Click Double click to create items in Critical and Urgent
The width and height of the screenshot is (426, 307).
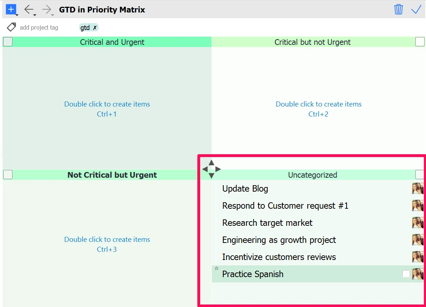point(107,104)
